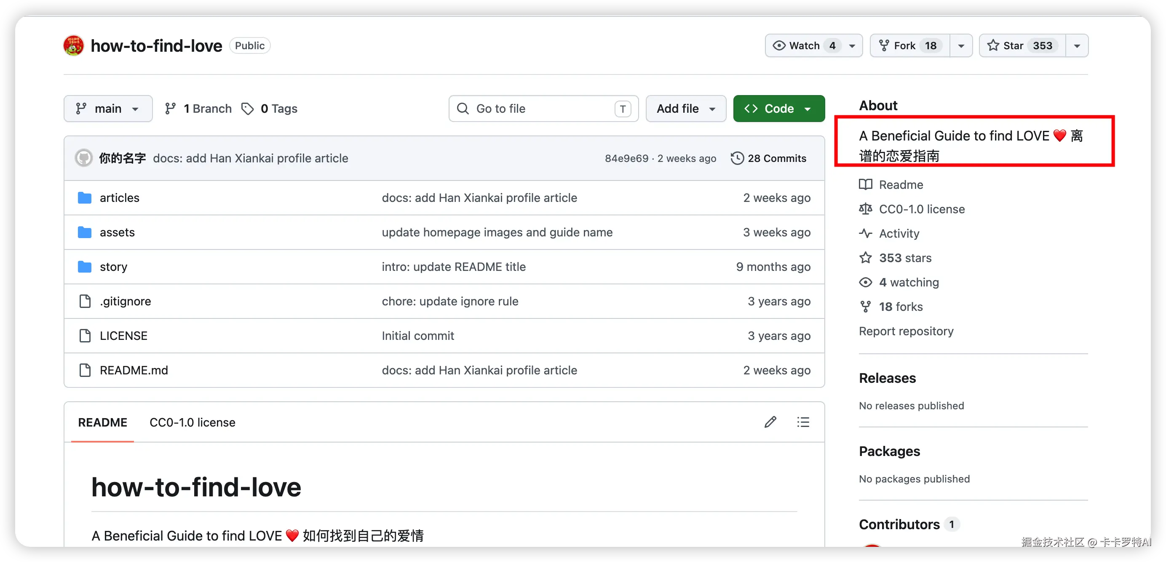Open the story folder icon
The width and height of the screenshot is (1166, 562).
tap(85, 267)
